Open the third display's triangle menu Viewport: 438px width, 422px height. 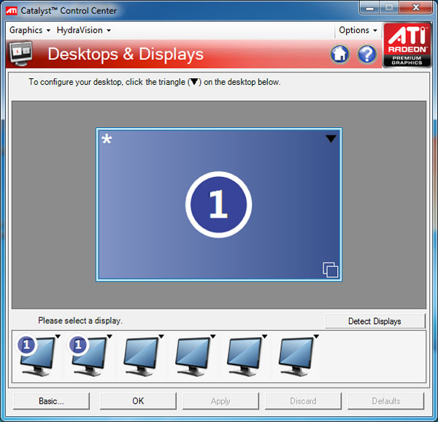coord(161,336)
